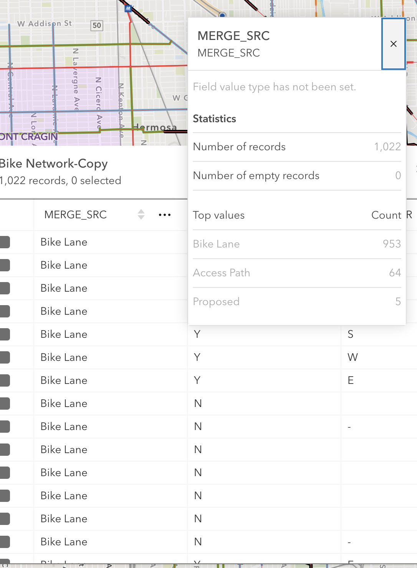The height and width of the screenshot is (568, 417).
Task: Tick the selector for the first table row
Action: pos(5,242)
